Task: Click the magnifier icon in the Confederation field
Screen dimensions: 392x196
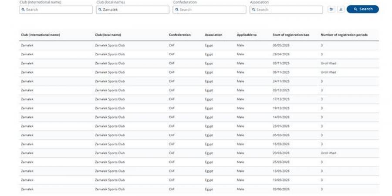Action: point(177,10)
